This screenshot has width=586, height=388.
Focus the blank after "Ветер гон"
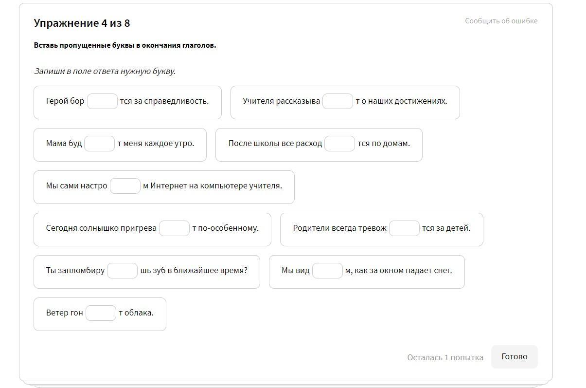pos(101,313)
